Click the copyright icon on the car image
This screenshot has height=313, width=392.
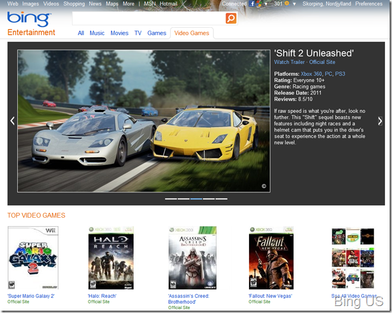click(264, 186)
